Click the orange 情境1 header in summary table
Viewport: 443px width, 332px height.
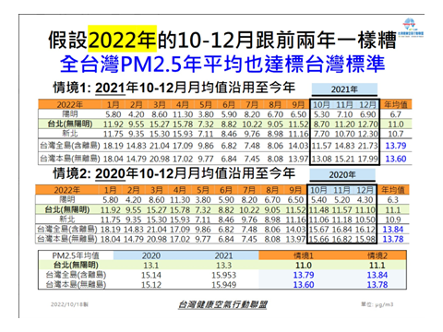tap(303, 255)
